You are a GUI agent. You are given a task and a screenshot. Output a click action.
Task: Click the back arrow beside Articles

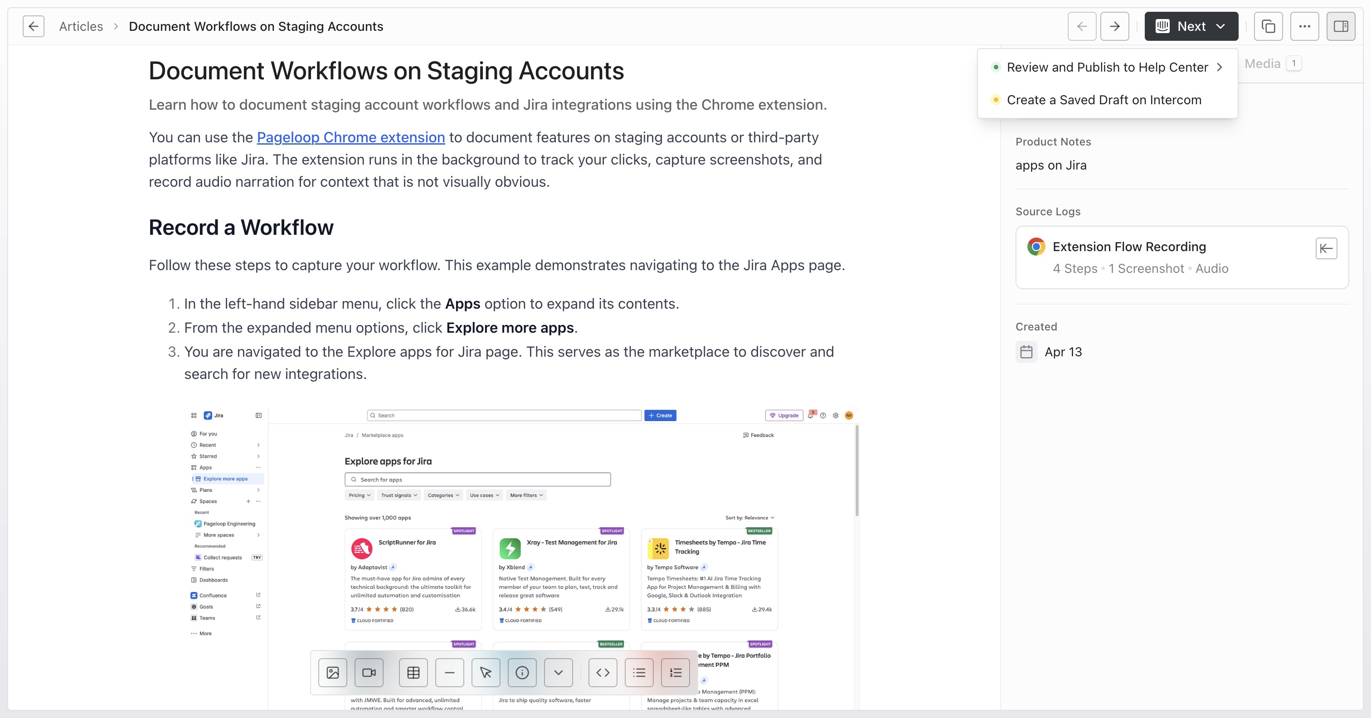click(34, 27)
